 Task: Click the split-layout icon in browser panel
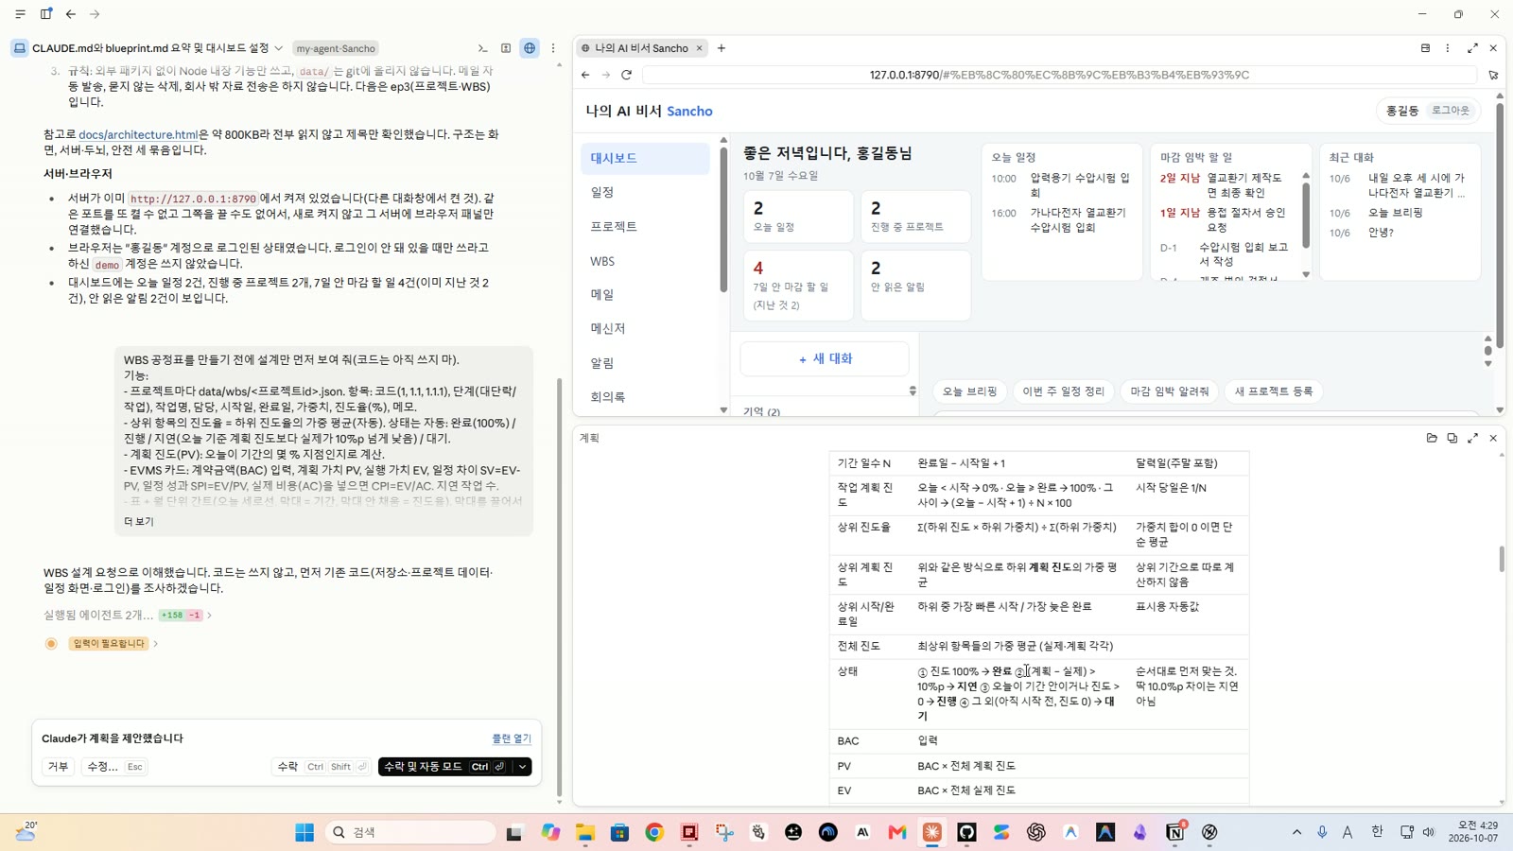pos(1425,48)
